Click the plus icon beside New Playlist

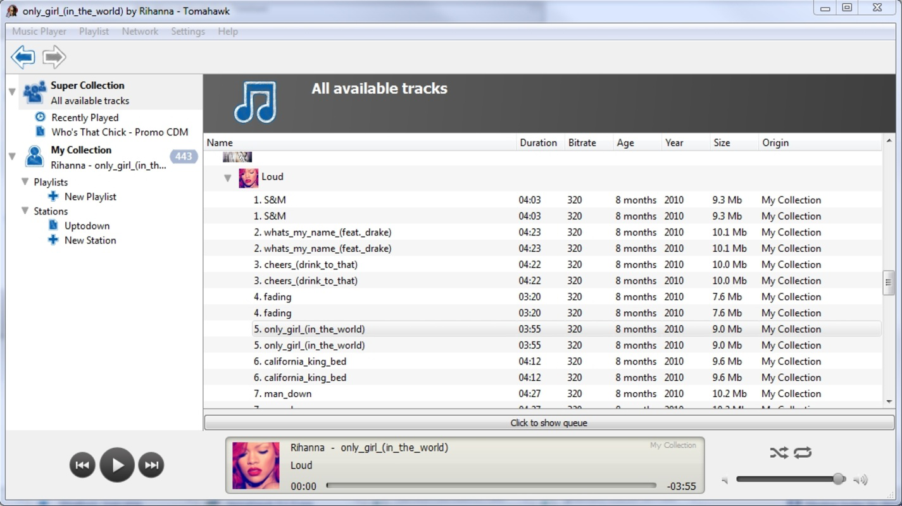(53, 196)
